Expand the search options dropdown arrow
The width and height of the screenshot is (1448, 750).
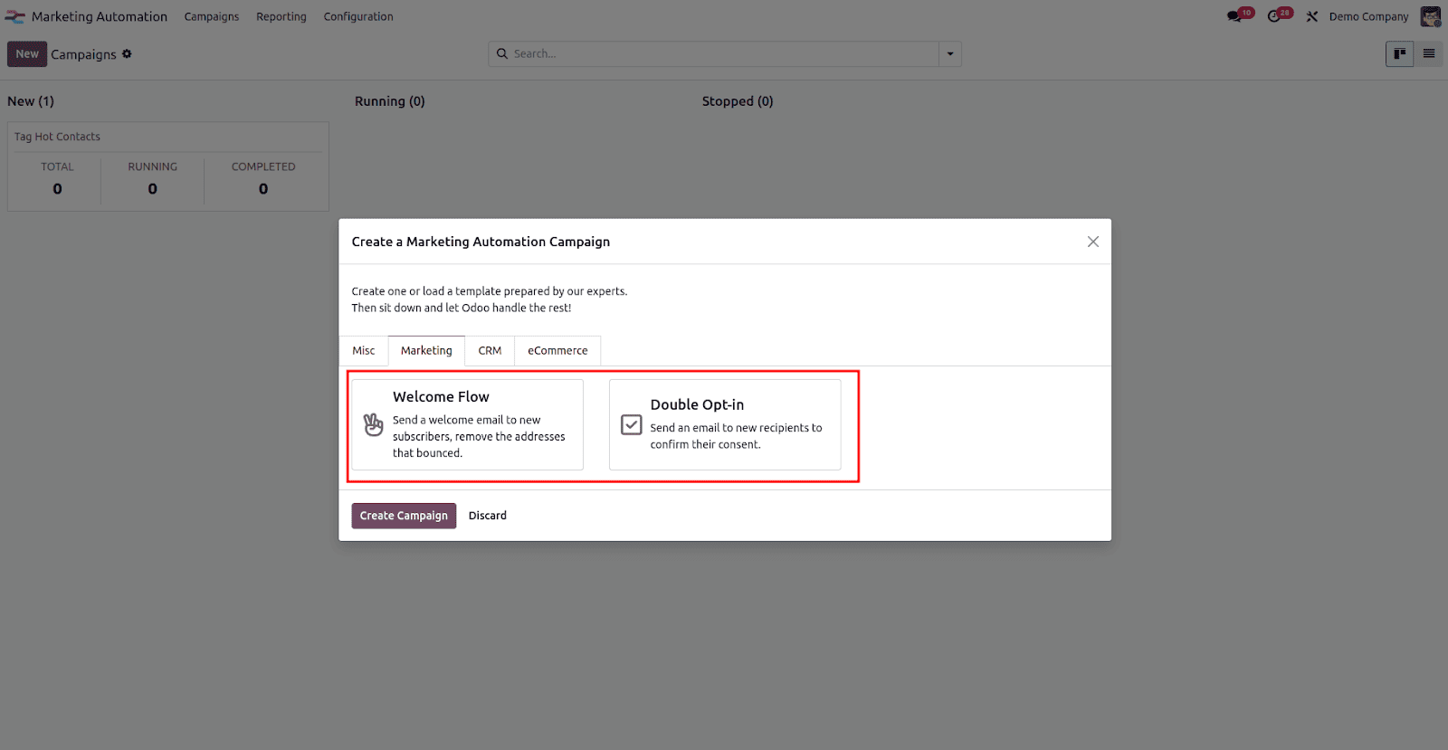(x=950, y=54)
